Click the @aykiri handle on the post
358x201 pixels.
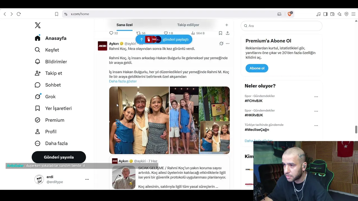click(130, 44)
